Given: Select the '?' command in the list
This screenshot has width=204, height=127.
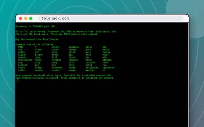Looking at the screenshot, I should tap(36, 47).
